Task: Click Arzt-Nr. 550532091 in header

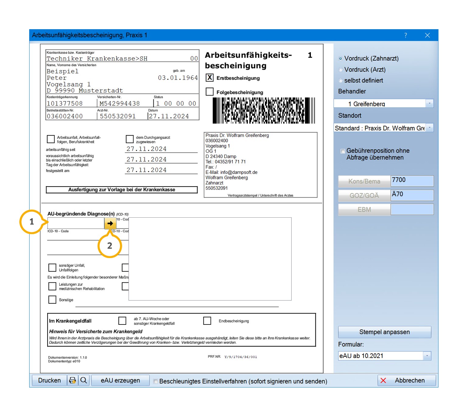Action: 118,116
